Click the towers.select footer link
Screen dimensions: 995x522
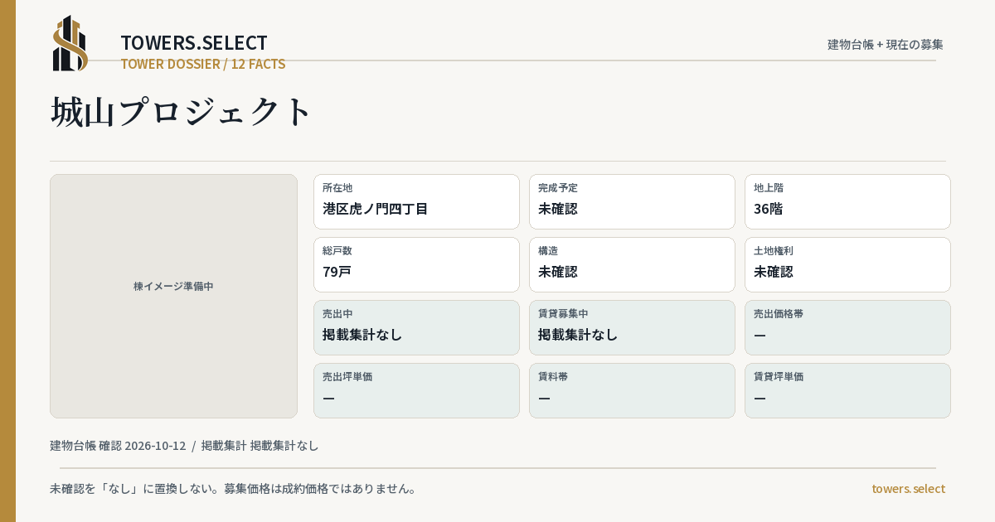tap(908, 488)
